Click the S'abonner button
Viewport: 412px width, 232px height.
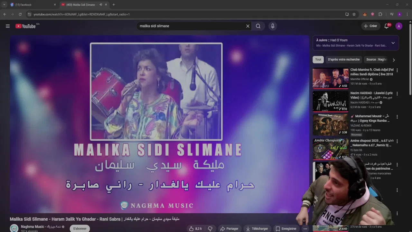tap(80, 228)
